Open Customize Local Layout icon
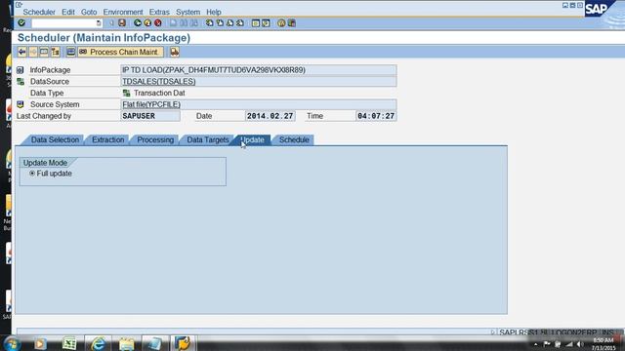 292,23
